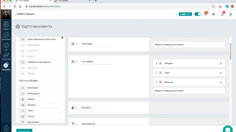Click the address bar URL

45,7
